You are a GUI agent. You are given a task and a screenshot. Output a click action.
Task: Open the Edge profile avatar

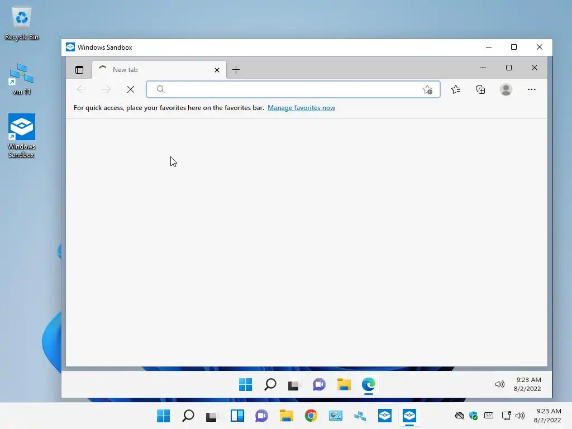506,89
